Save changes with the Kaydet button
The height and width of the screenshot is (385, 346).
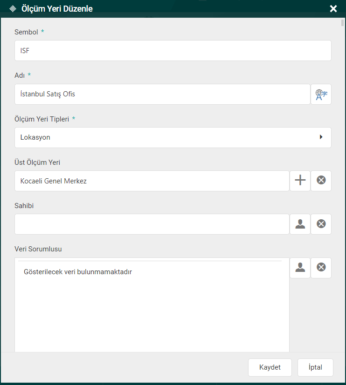(x=270, y=367)
